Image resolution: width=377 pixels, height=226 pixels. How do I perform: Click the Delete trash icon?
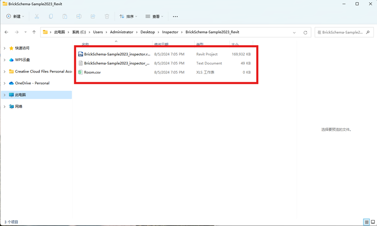tap(107, 16)
